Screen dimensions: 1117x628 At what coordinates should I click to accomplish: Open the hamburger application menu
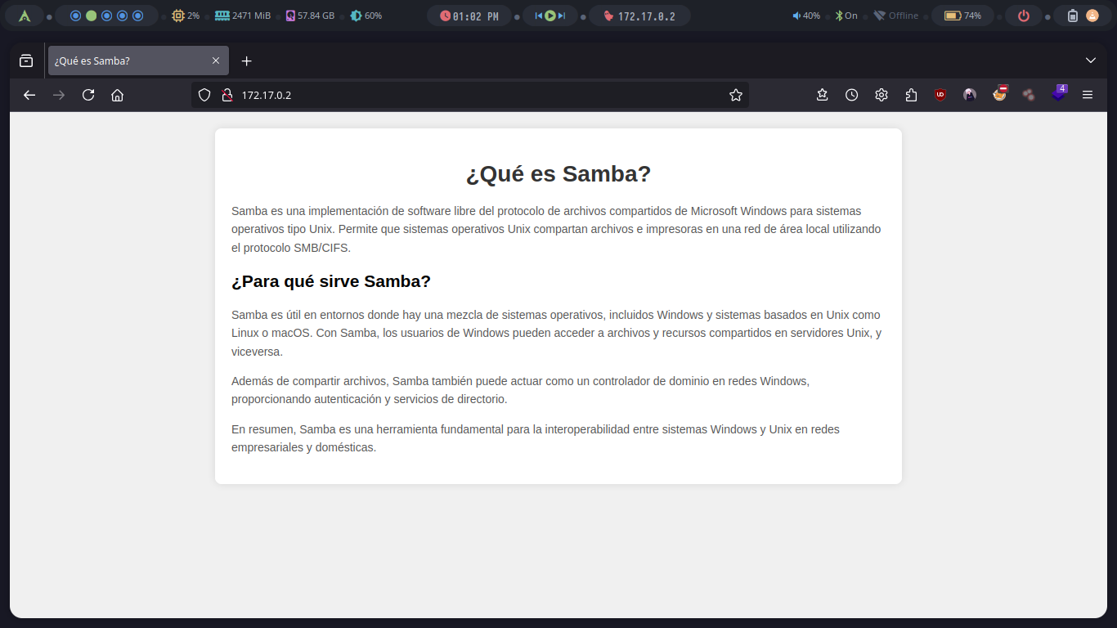click(x=1088, y=95)
